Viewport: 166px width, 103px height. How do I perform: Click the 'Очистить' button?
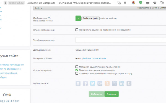click(111, 94)
